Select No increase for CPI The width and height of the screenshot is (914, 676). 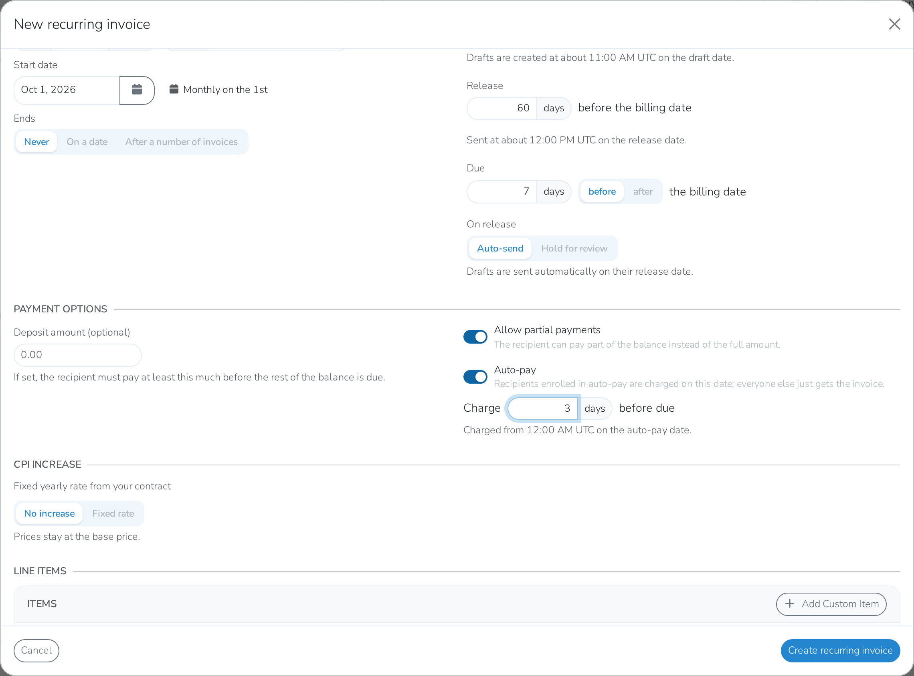point(50,513)
